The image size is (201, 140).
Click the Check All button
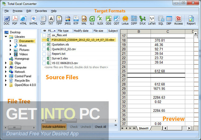(100, 127)
